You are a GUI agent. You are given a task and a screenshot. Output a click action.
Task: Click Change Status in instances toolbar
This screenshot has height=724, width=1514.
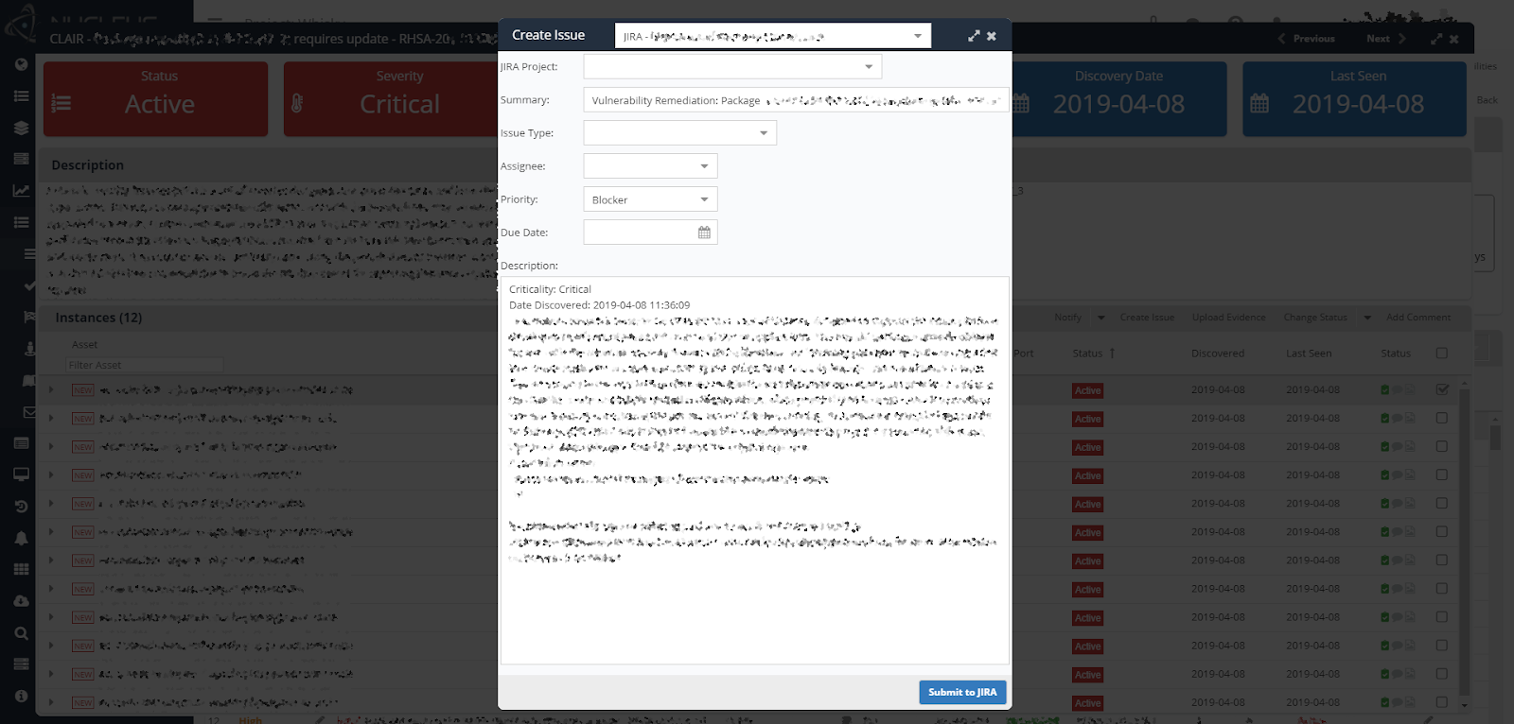(x=1315, y=318)
